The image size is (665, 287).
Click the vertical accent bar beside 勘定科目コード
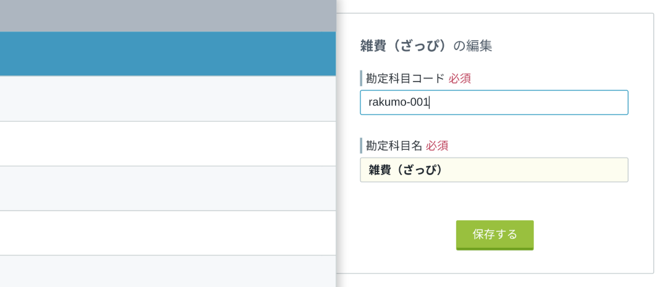(x=361, y=78)
